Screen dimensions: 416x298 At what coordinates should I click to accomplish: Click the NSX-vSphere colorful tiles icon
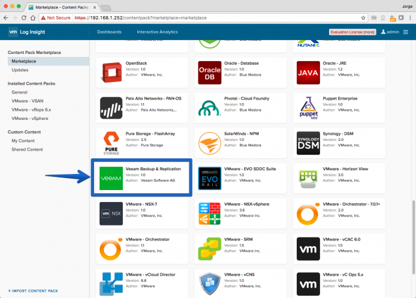tap(210, 213)
